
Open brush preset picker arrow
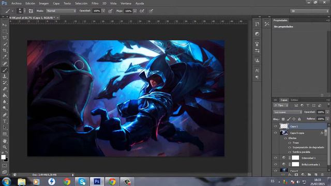24,11
